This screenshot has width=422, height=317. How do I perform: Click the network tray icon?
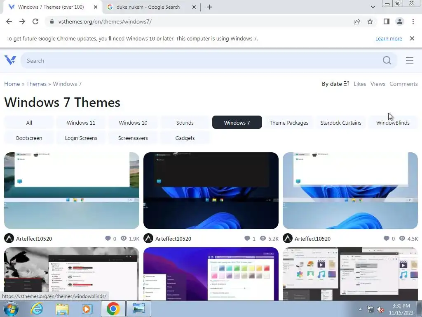click(370, 309)
